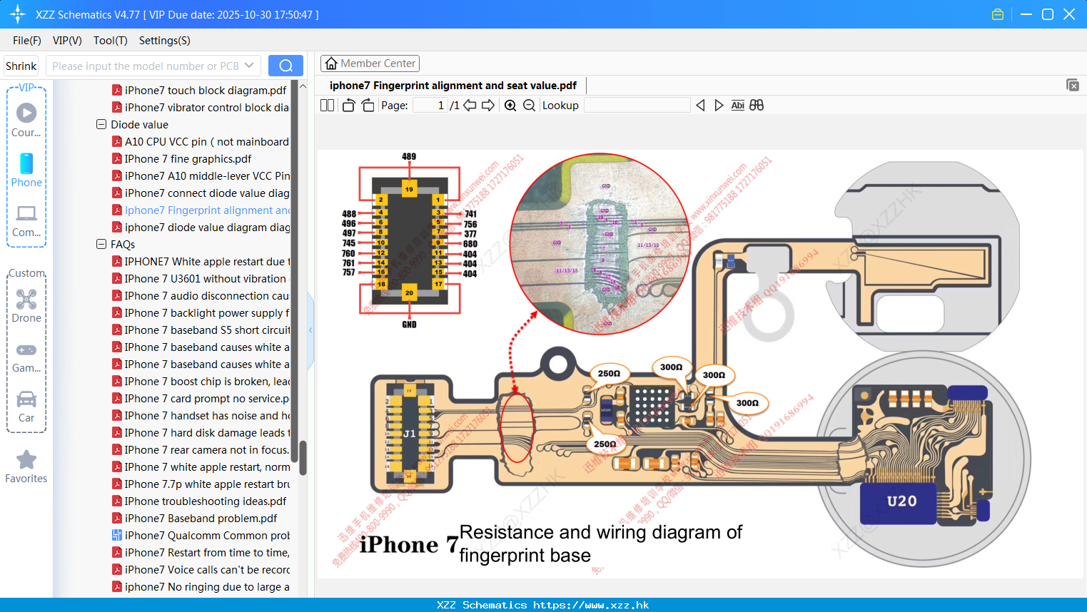Open IPhone 7 hard disk damage file
Viewport: 1087px width, 612px height.
(201, 433)
